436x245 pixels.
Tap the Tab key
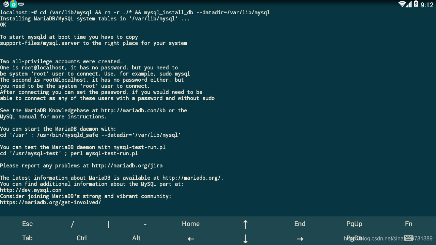(x=27, y=238)
